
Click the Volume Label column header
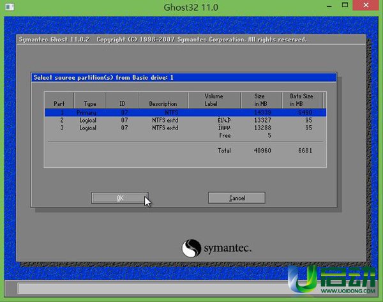214,100
